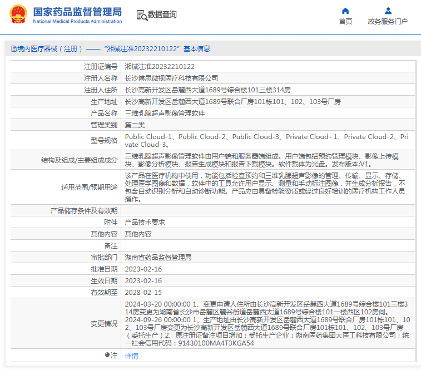The image size is (421, 370).
Task: Click the national emblem logo icon
Action: 18,14
